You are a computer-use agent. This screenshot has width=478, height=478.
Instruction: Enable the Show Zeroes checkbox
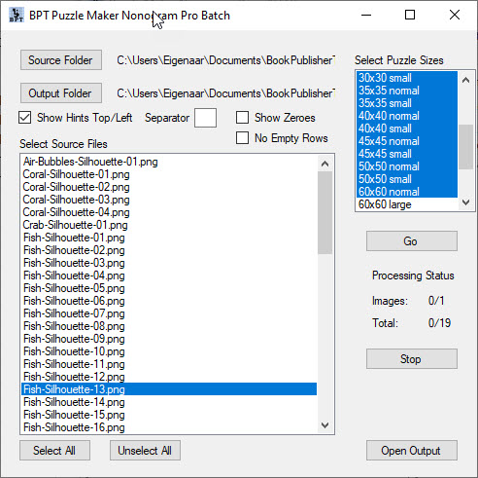pyautogui.click(x=242, y=118)
